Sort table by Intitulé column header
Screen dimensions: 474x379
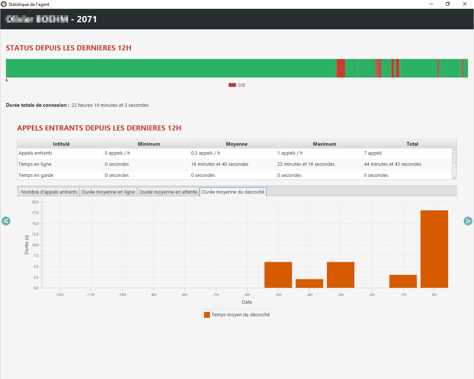[61, 144]
